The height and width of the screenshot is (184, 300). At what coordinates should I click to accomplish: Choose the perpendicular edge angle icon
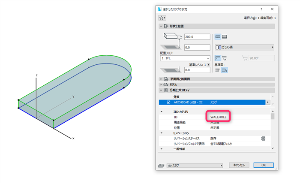pyautogui.click(x=218, y=58)
